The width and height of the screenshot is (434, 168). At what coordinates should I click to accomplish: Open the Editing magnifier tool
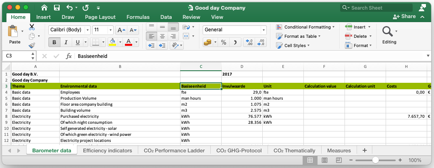point(388,31)
